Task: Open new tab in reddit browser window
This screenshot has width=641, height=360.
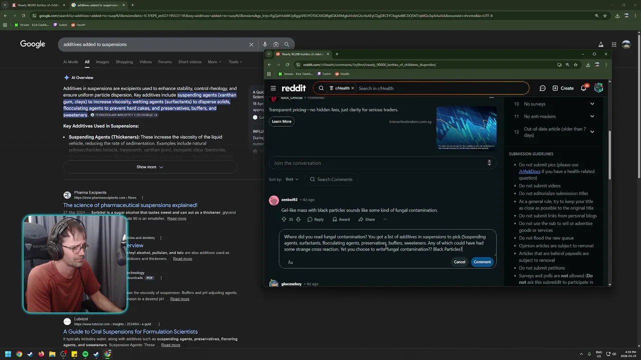Action: pyautogui.click(x=337, y=54)
